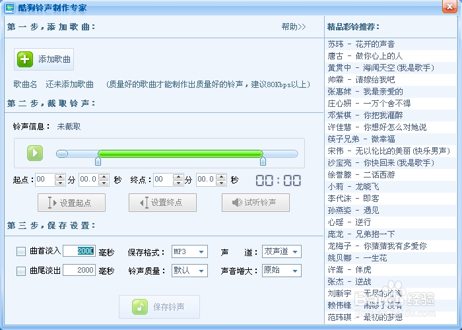The width and height of the screenshot is (462, 330).
Task: Click the end point marker below the green bar
Action: (x=263, y=161)
